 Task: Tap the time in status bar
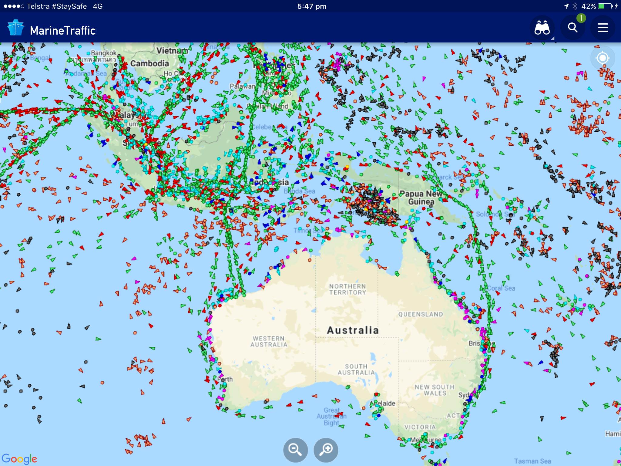click(311, 6)
